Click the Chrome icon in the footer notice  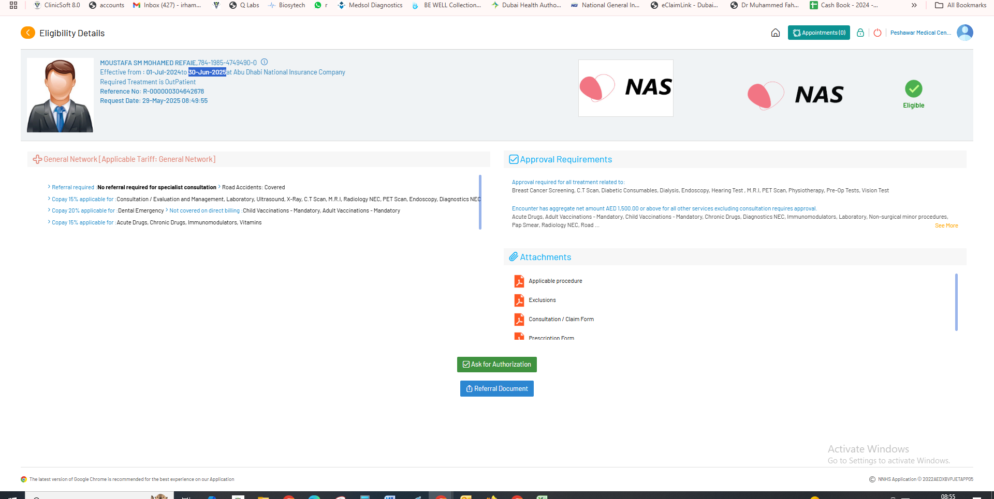(24, 479)
